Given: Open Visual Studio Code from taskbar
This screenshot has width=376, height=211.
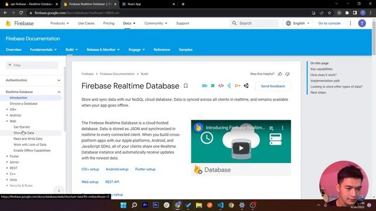Looking at the screenshot, I should tap(220, 205).
